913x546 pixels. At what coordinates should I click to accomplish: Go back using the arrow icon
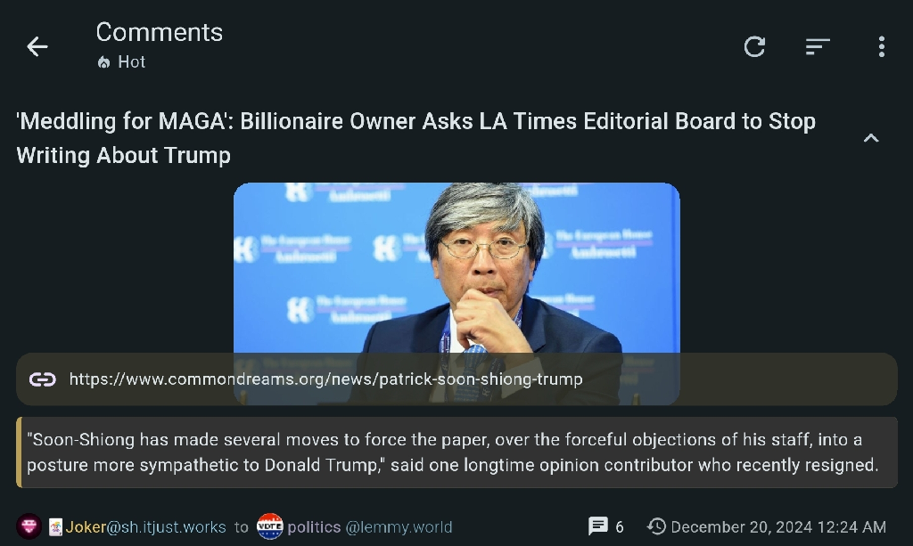(x=37, y=46)
